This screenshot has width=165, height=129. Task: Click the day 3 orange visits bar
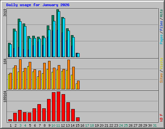point(20,74)
